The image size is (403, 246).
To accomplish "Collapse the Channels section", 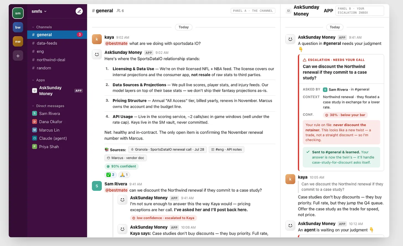I will pyautogui.click(x=42, y=27).
